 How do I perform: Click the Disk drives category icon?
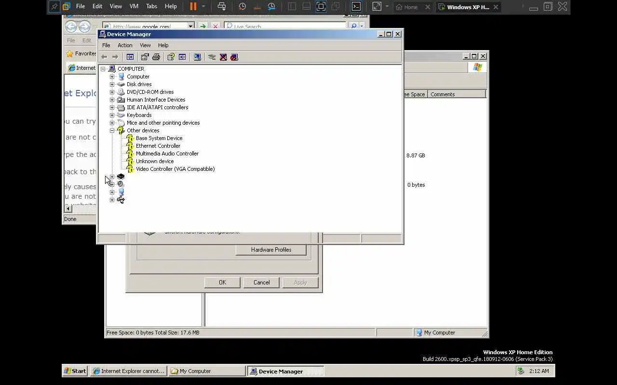point(121,84)
